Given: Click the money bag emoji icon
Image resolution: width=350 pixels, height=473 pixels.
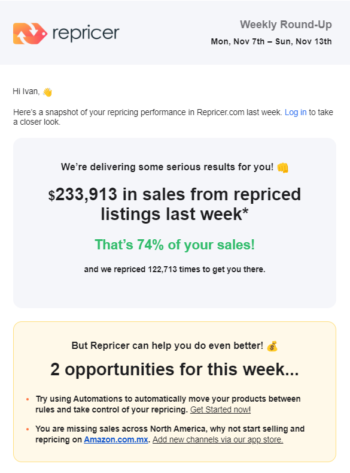Looking at the screenshot, I should pos(272,346).
